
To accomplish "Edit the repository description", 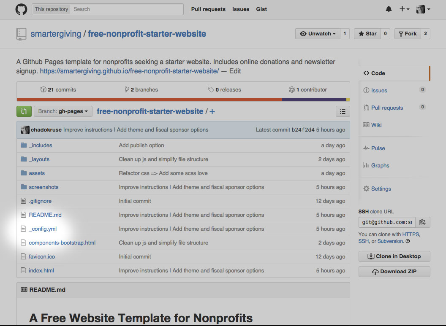I will pos(235,71).
